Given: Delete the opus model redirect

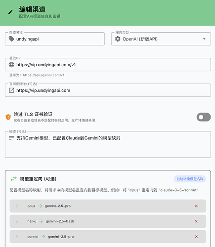Looking at the screenshot, I should 196,206.
